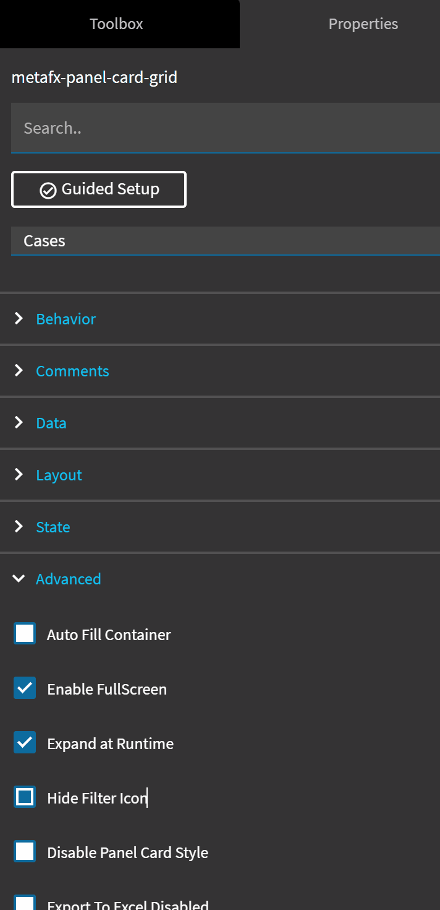Click the chevron icon beside Data
Viewport: 440px width, 910px height.
coord(18,423)
